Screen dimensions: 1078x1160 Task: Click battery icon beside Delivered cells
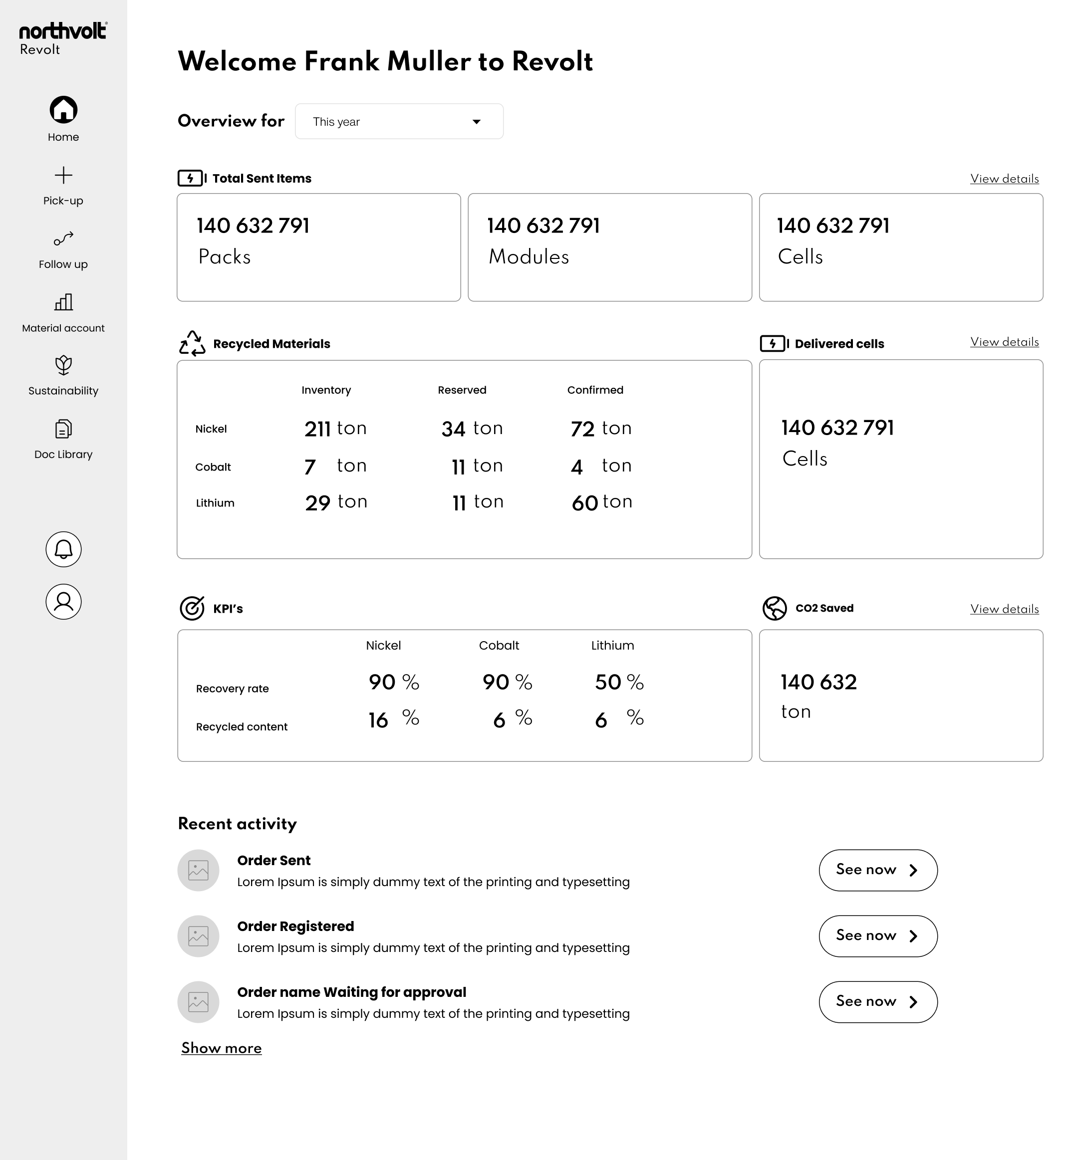click(x=775, y=343)
